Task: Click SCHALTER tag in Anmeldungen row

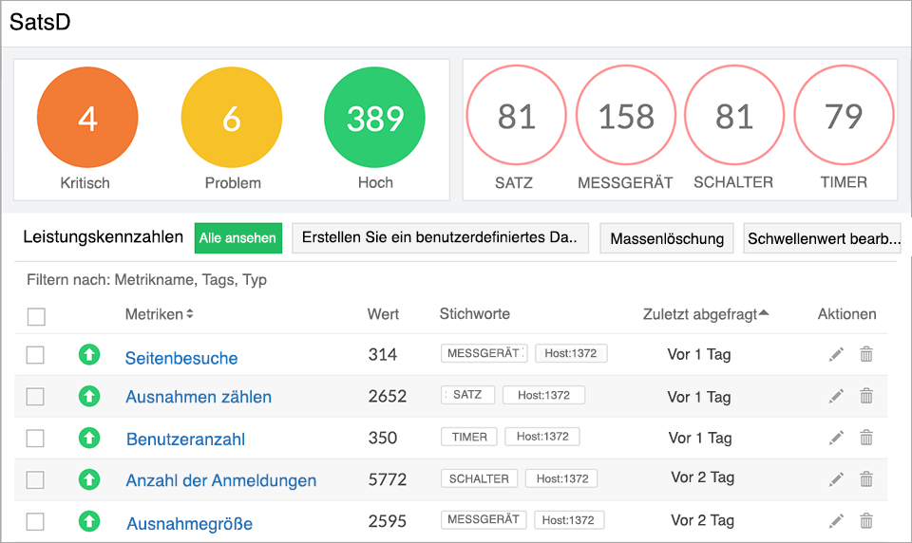Action: coord(479,478)
